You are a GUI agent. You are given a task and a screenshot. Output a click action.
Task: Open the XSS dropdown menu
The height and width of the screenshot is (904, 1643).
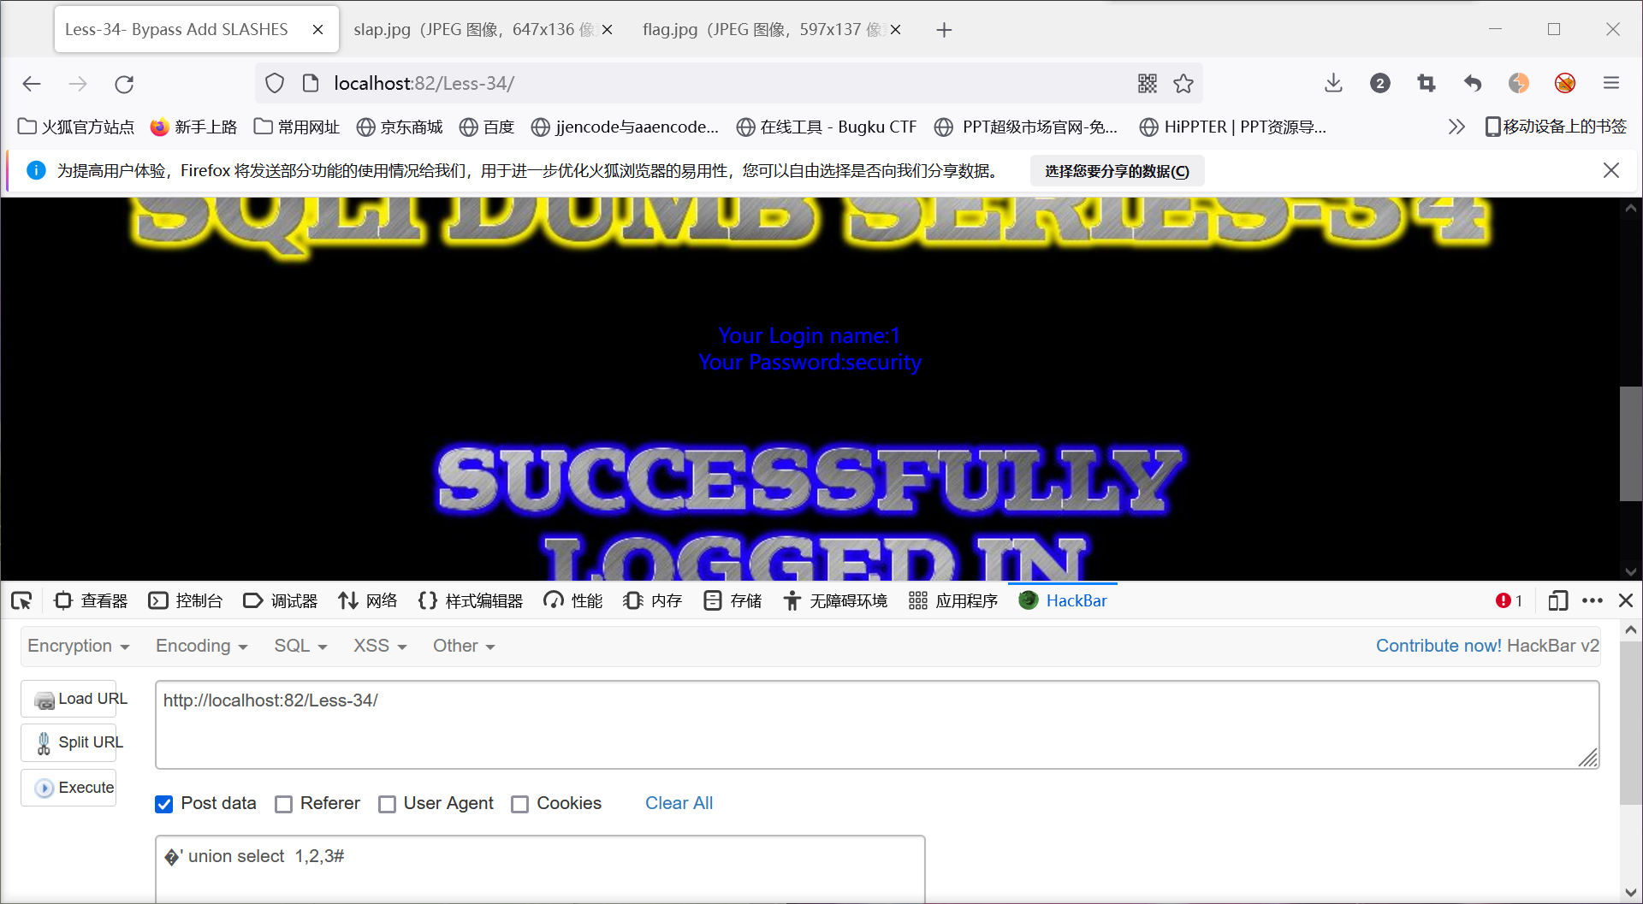pos(380,646)
